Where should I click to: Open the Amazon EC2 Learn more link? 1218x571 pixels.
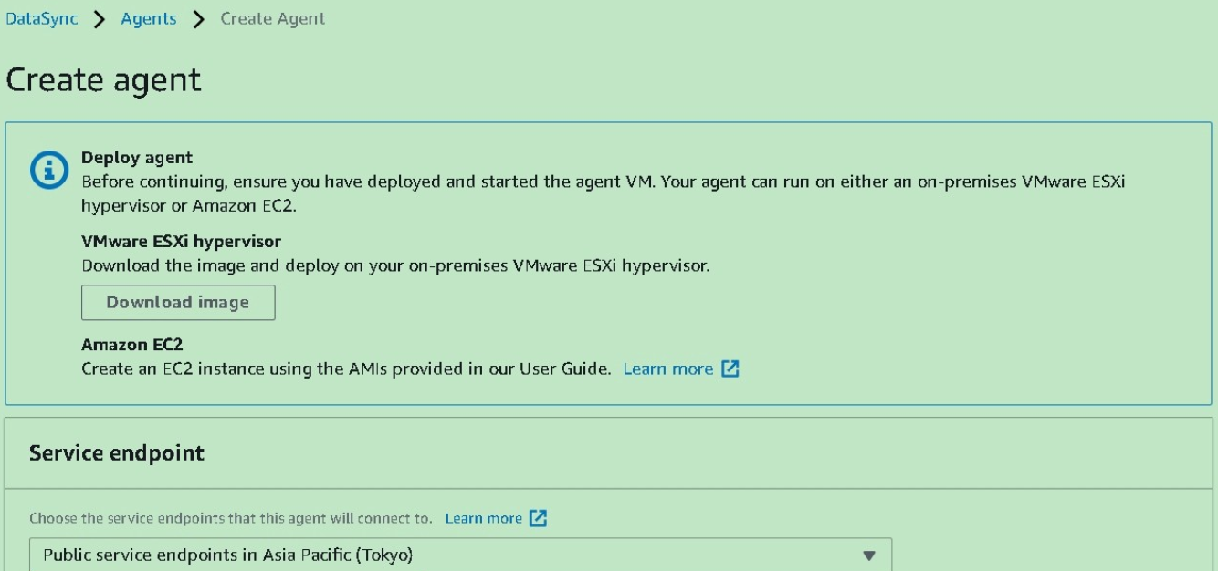pyautogui.click(x=668, y=369)
